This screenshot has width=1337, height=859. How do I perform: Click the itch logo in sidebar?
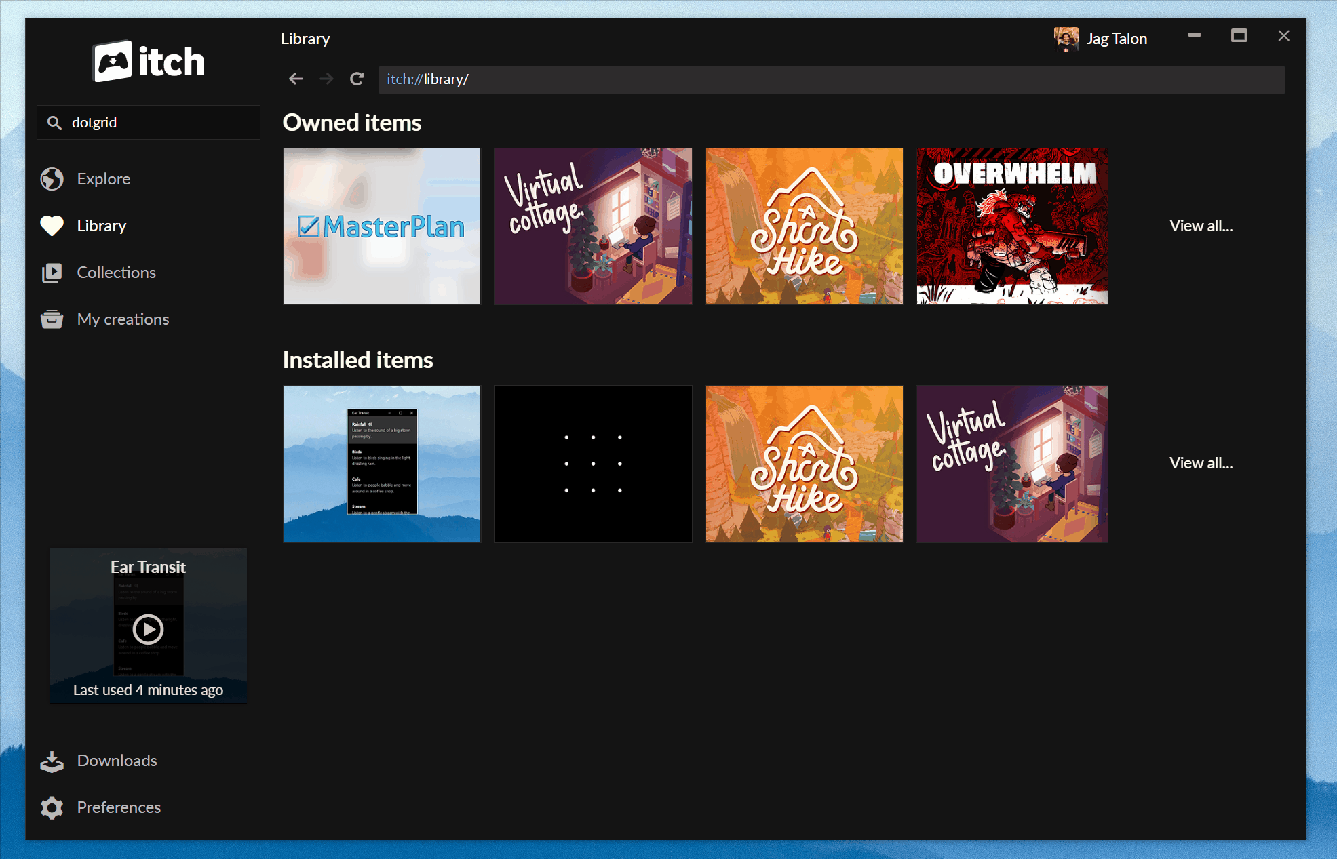(149, 62)
